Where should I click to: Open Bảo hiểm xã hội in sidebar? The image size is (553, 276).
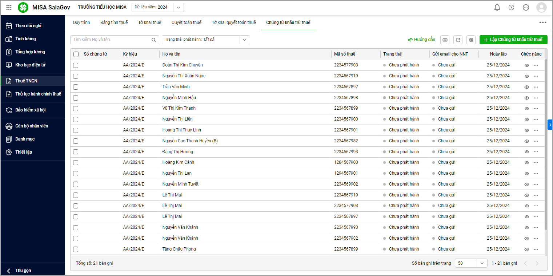point(30,110)
